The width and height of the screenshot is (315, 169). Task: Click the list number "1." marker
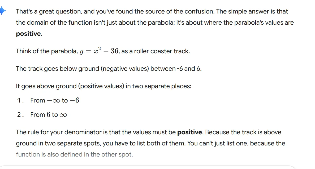20,100
